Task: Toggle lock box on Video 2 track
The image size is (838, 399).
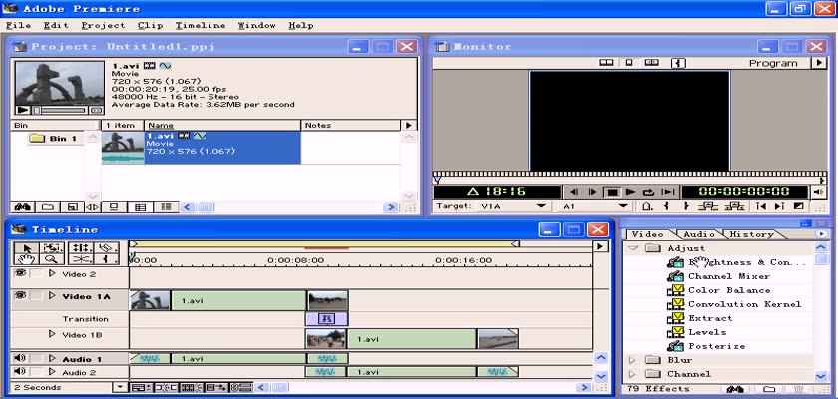Action: [x=36, y=274]
